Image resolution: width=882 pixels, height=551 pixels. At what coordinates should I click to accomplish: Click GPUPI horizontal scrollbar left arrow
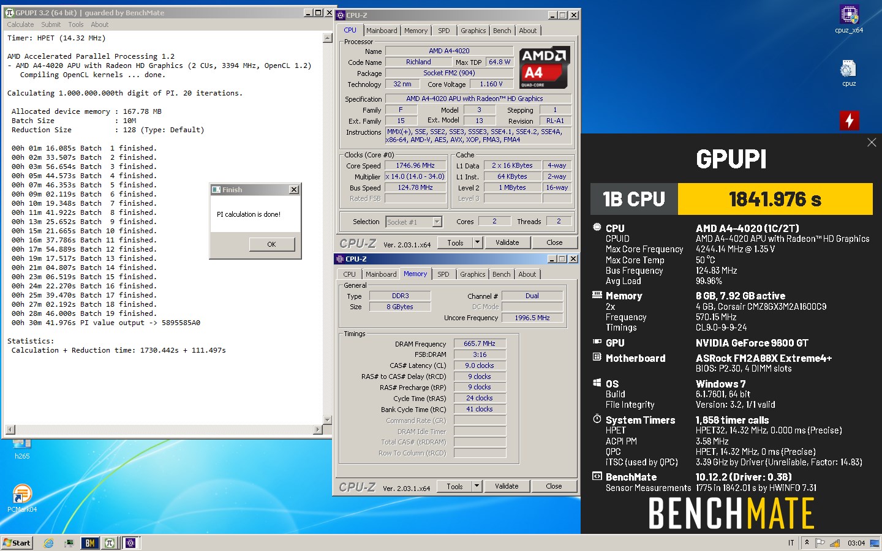10,430
